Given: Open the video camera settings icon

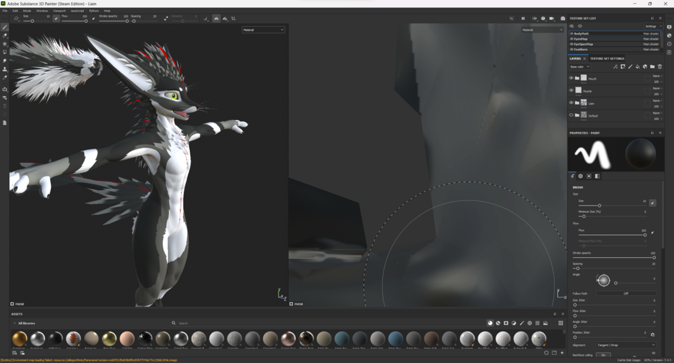Looking at the screenshot, I should (x=552, y=19).
